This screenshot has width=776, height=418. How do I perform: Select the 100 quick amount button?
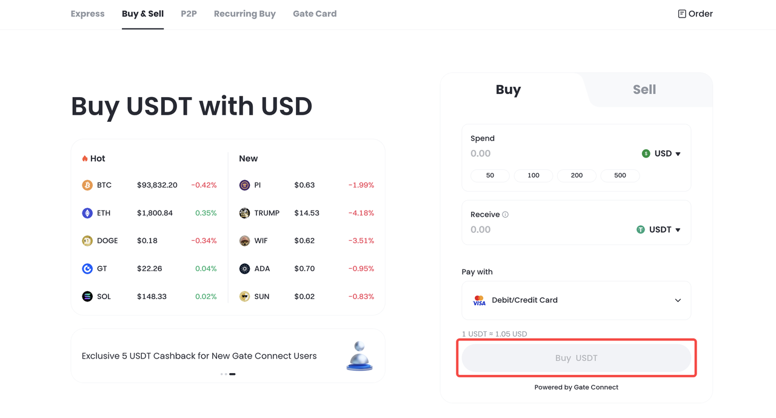533,175
